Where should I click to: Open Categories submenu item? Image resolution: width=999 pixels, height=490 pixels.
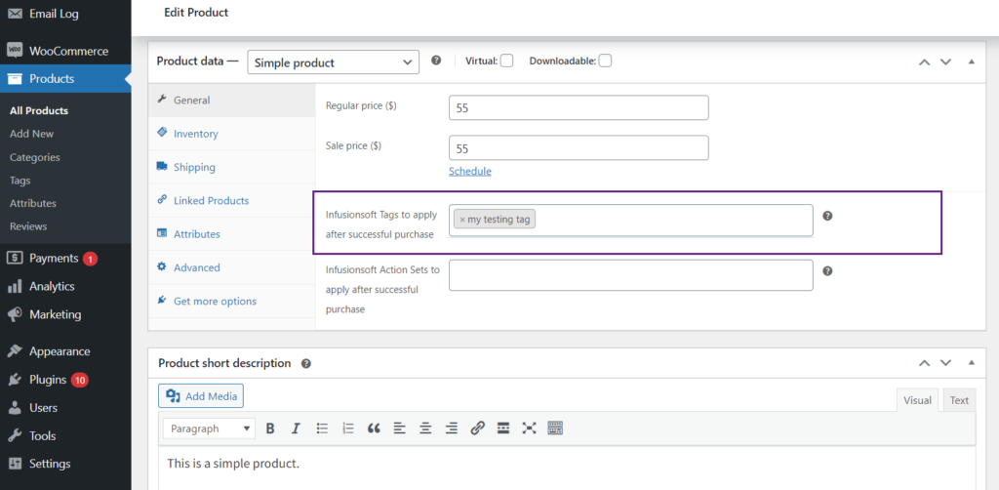click(x=35, y=157)
